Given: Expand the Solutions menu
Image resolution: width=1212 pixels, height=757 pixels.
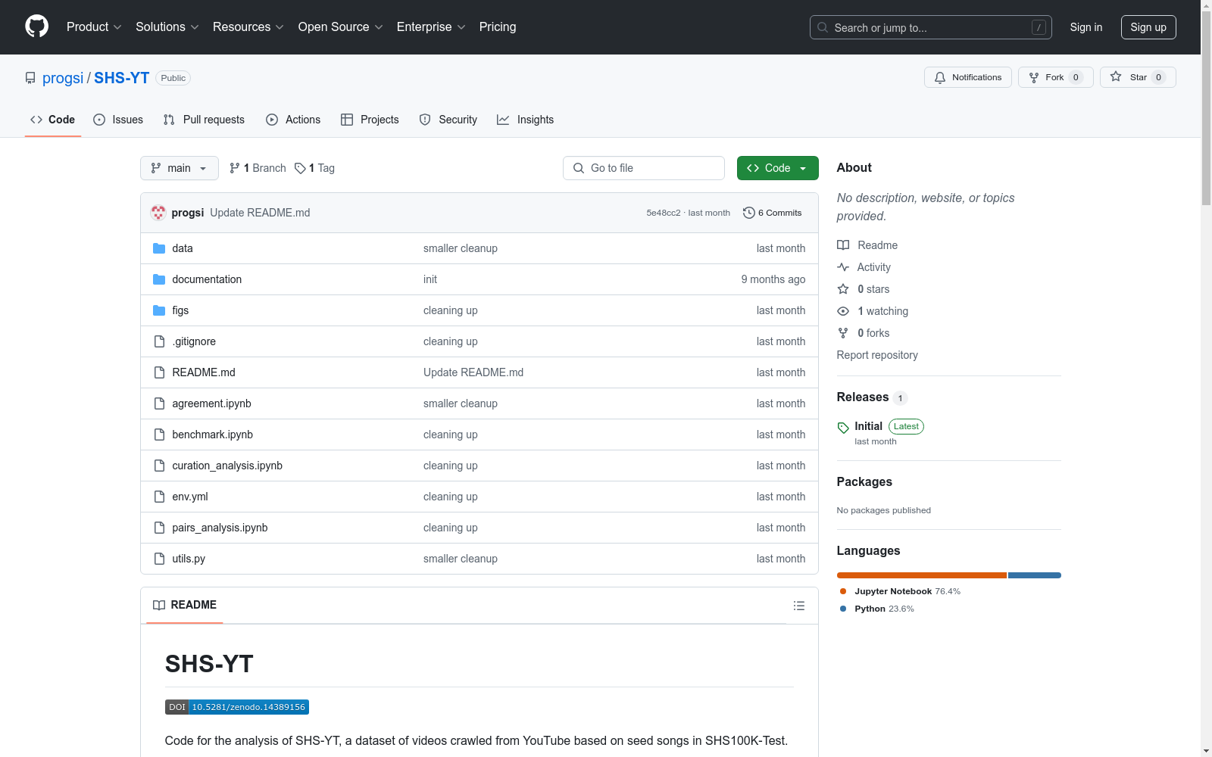Looking at the screenshot, I should click(x=167, y=26).
